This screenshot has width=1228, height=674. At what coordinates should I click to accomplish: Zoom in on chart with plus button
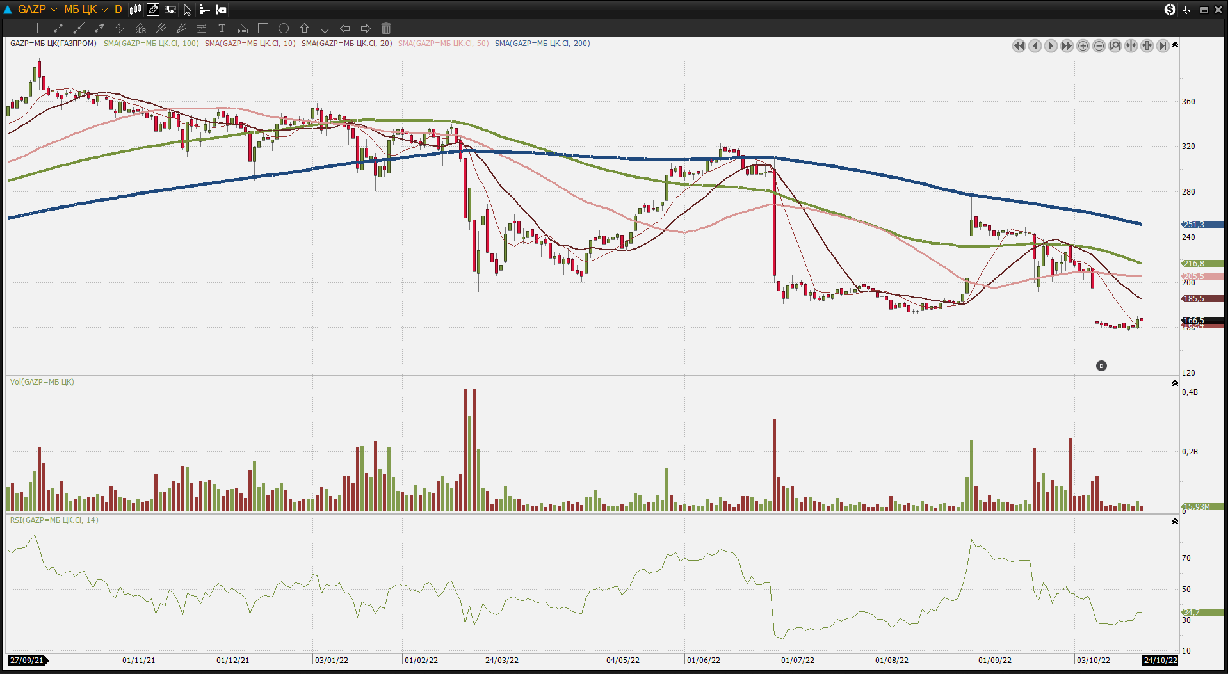click(x=1083, y=45)
